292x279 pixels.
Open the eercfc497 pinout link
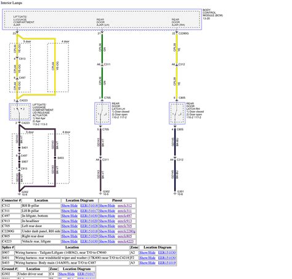tap(124, 216)
